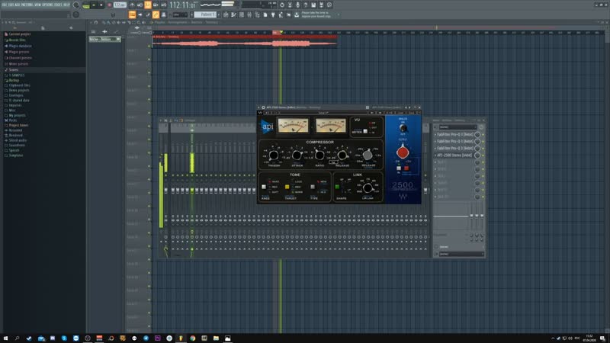This screenshot has height=343, width=610.
Task: Click the ANALOG knob in API-2500
Action: 403,127
